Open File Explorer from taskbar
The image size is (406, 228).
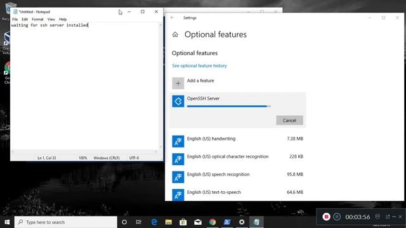(x=169, y=222)
